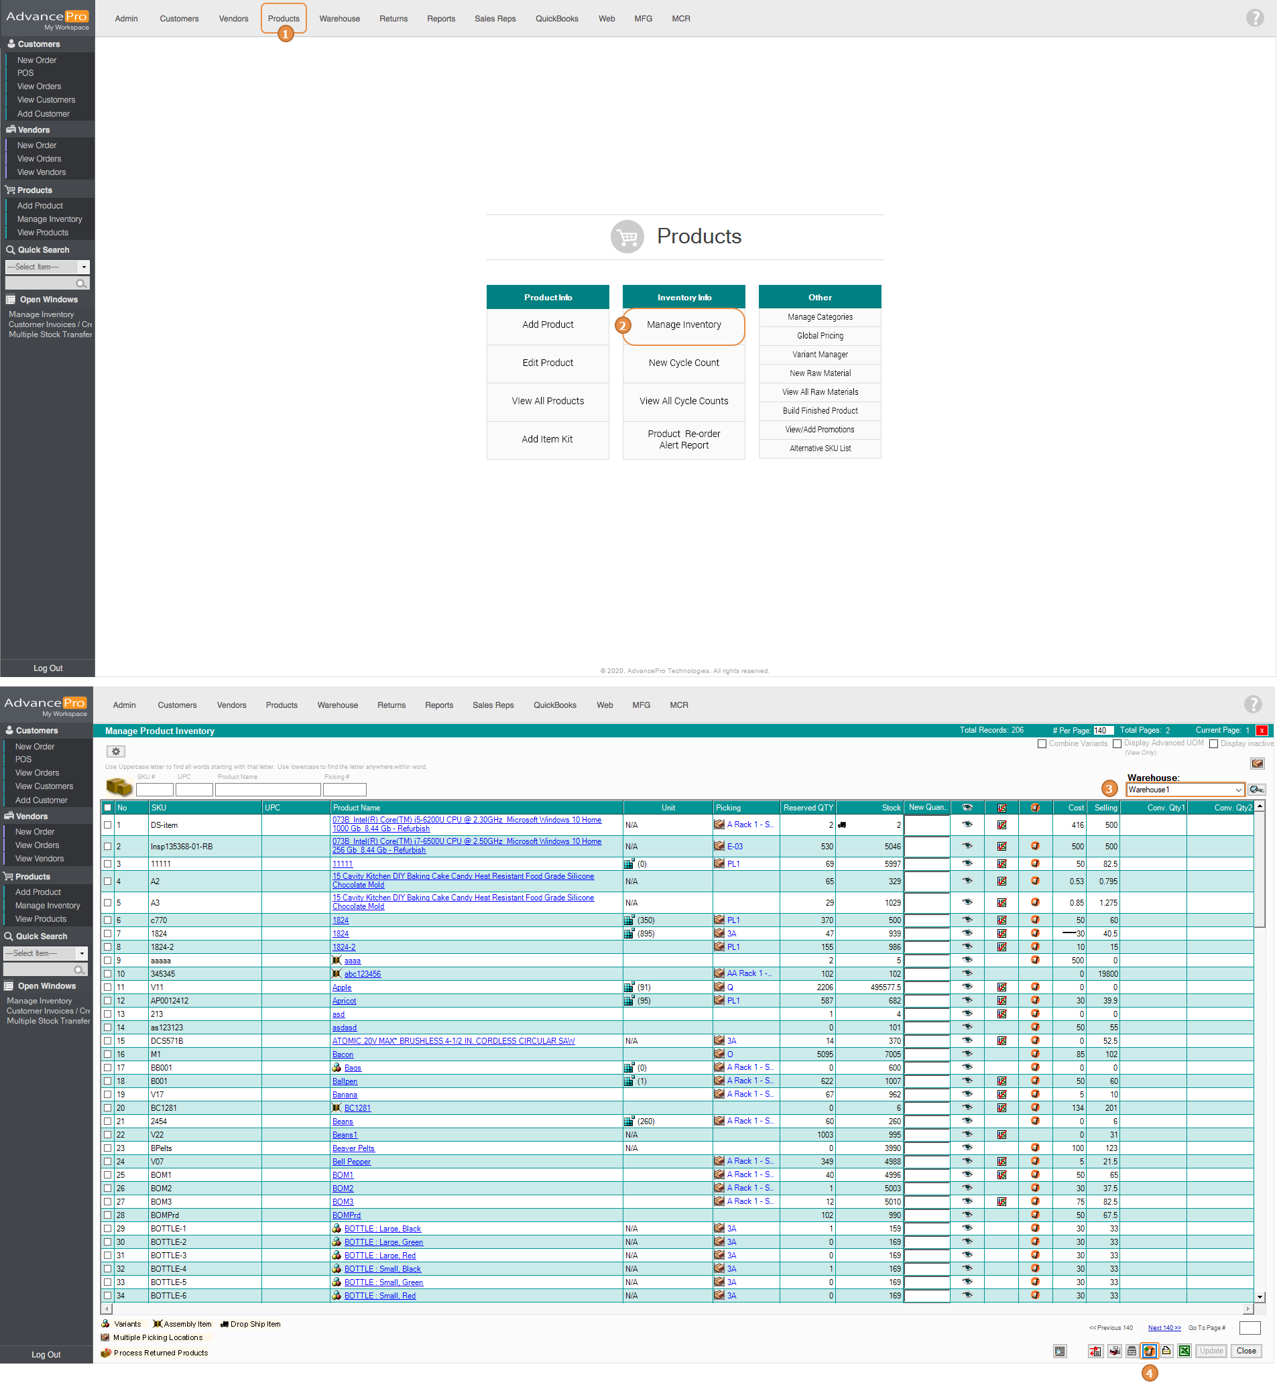
Task: Click the magnifier search icon beside Warehouse
Action: coord(1256,789)
